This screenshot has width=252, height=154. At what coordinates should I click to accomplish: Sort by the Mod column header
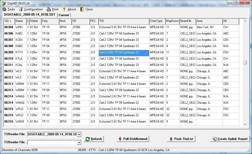click(x=65, y=21)
